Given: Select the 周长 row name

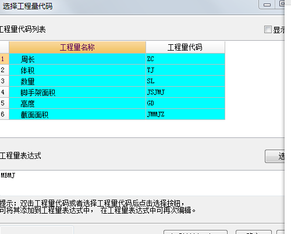Looking at the screenshot, I should 77,59.
